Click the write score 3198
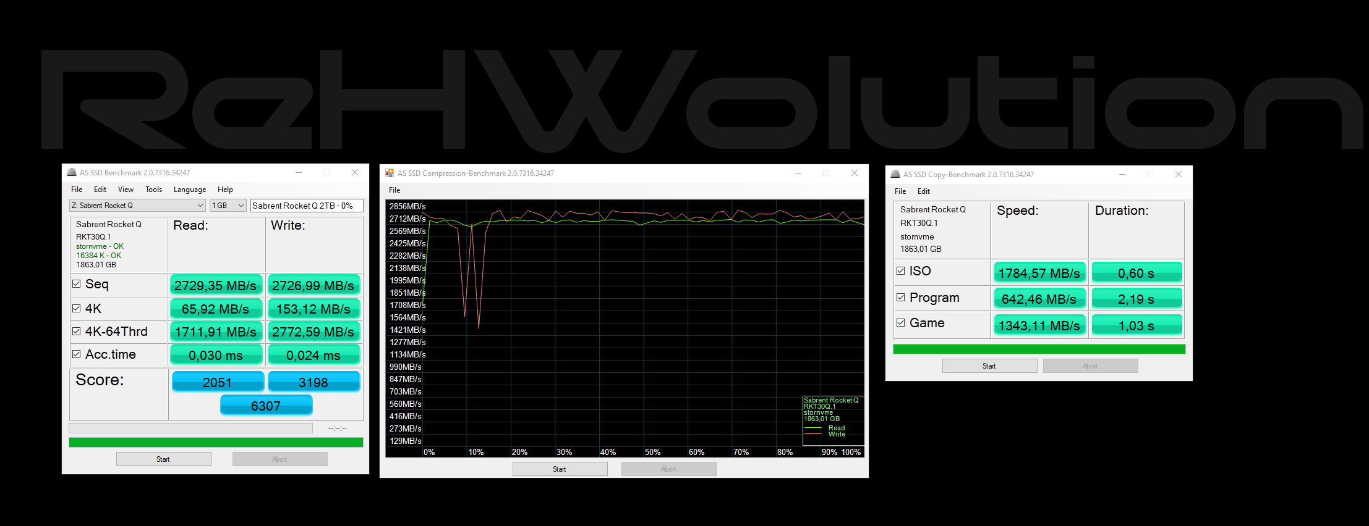Image resolution: width=1369 pixels, height=526 pixels. pyautogui.click(x=313, y=382)
